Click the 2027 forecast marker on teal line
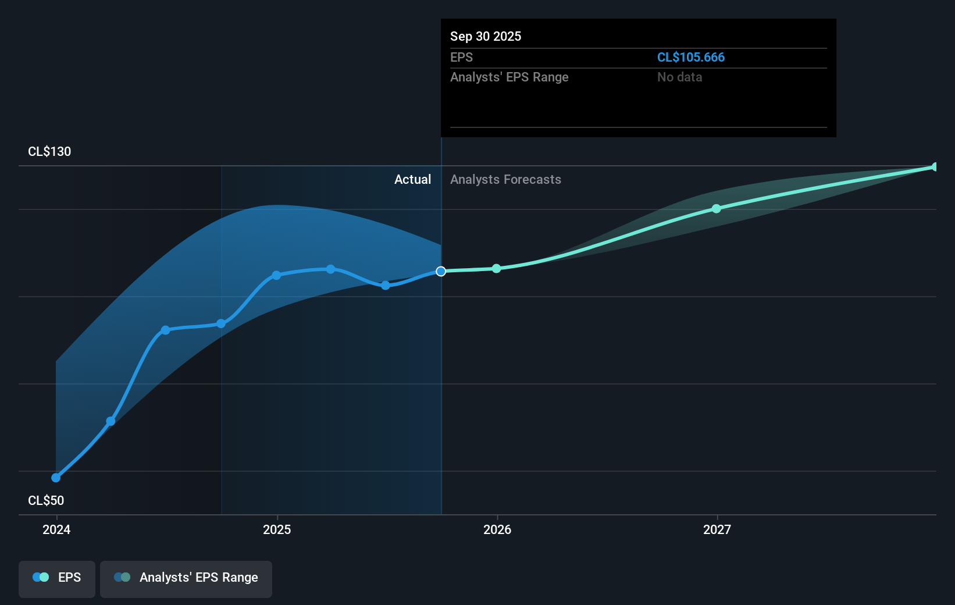 [x=717, y=208]
